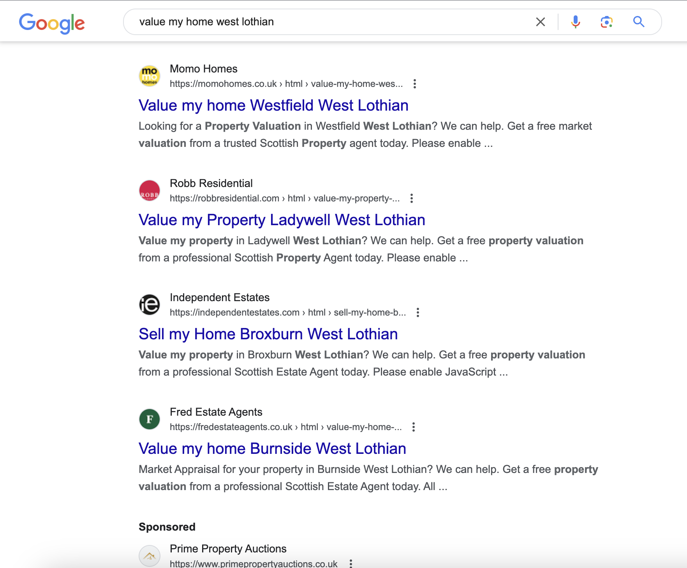Click the Prime Property Auctions sponsored name
687x568 pixels.
[x=228, y=549]
